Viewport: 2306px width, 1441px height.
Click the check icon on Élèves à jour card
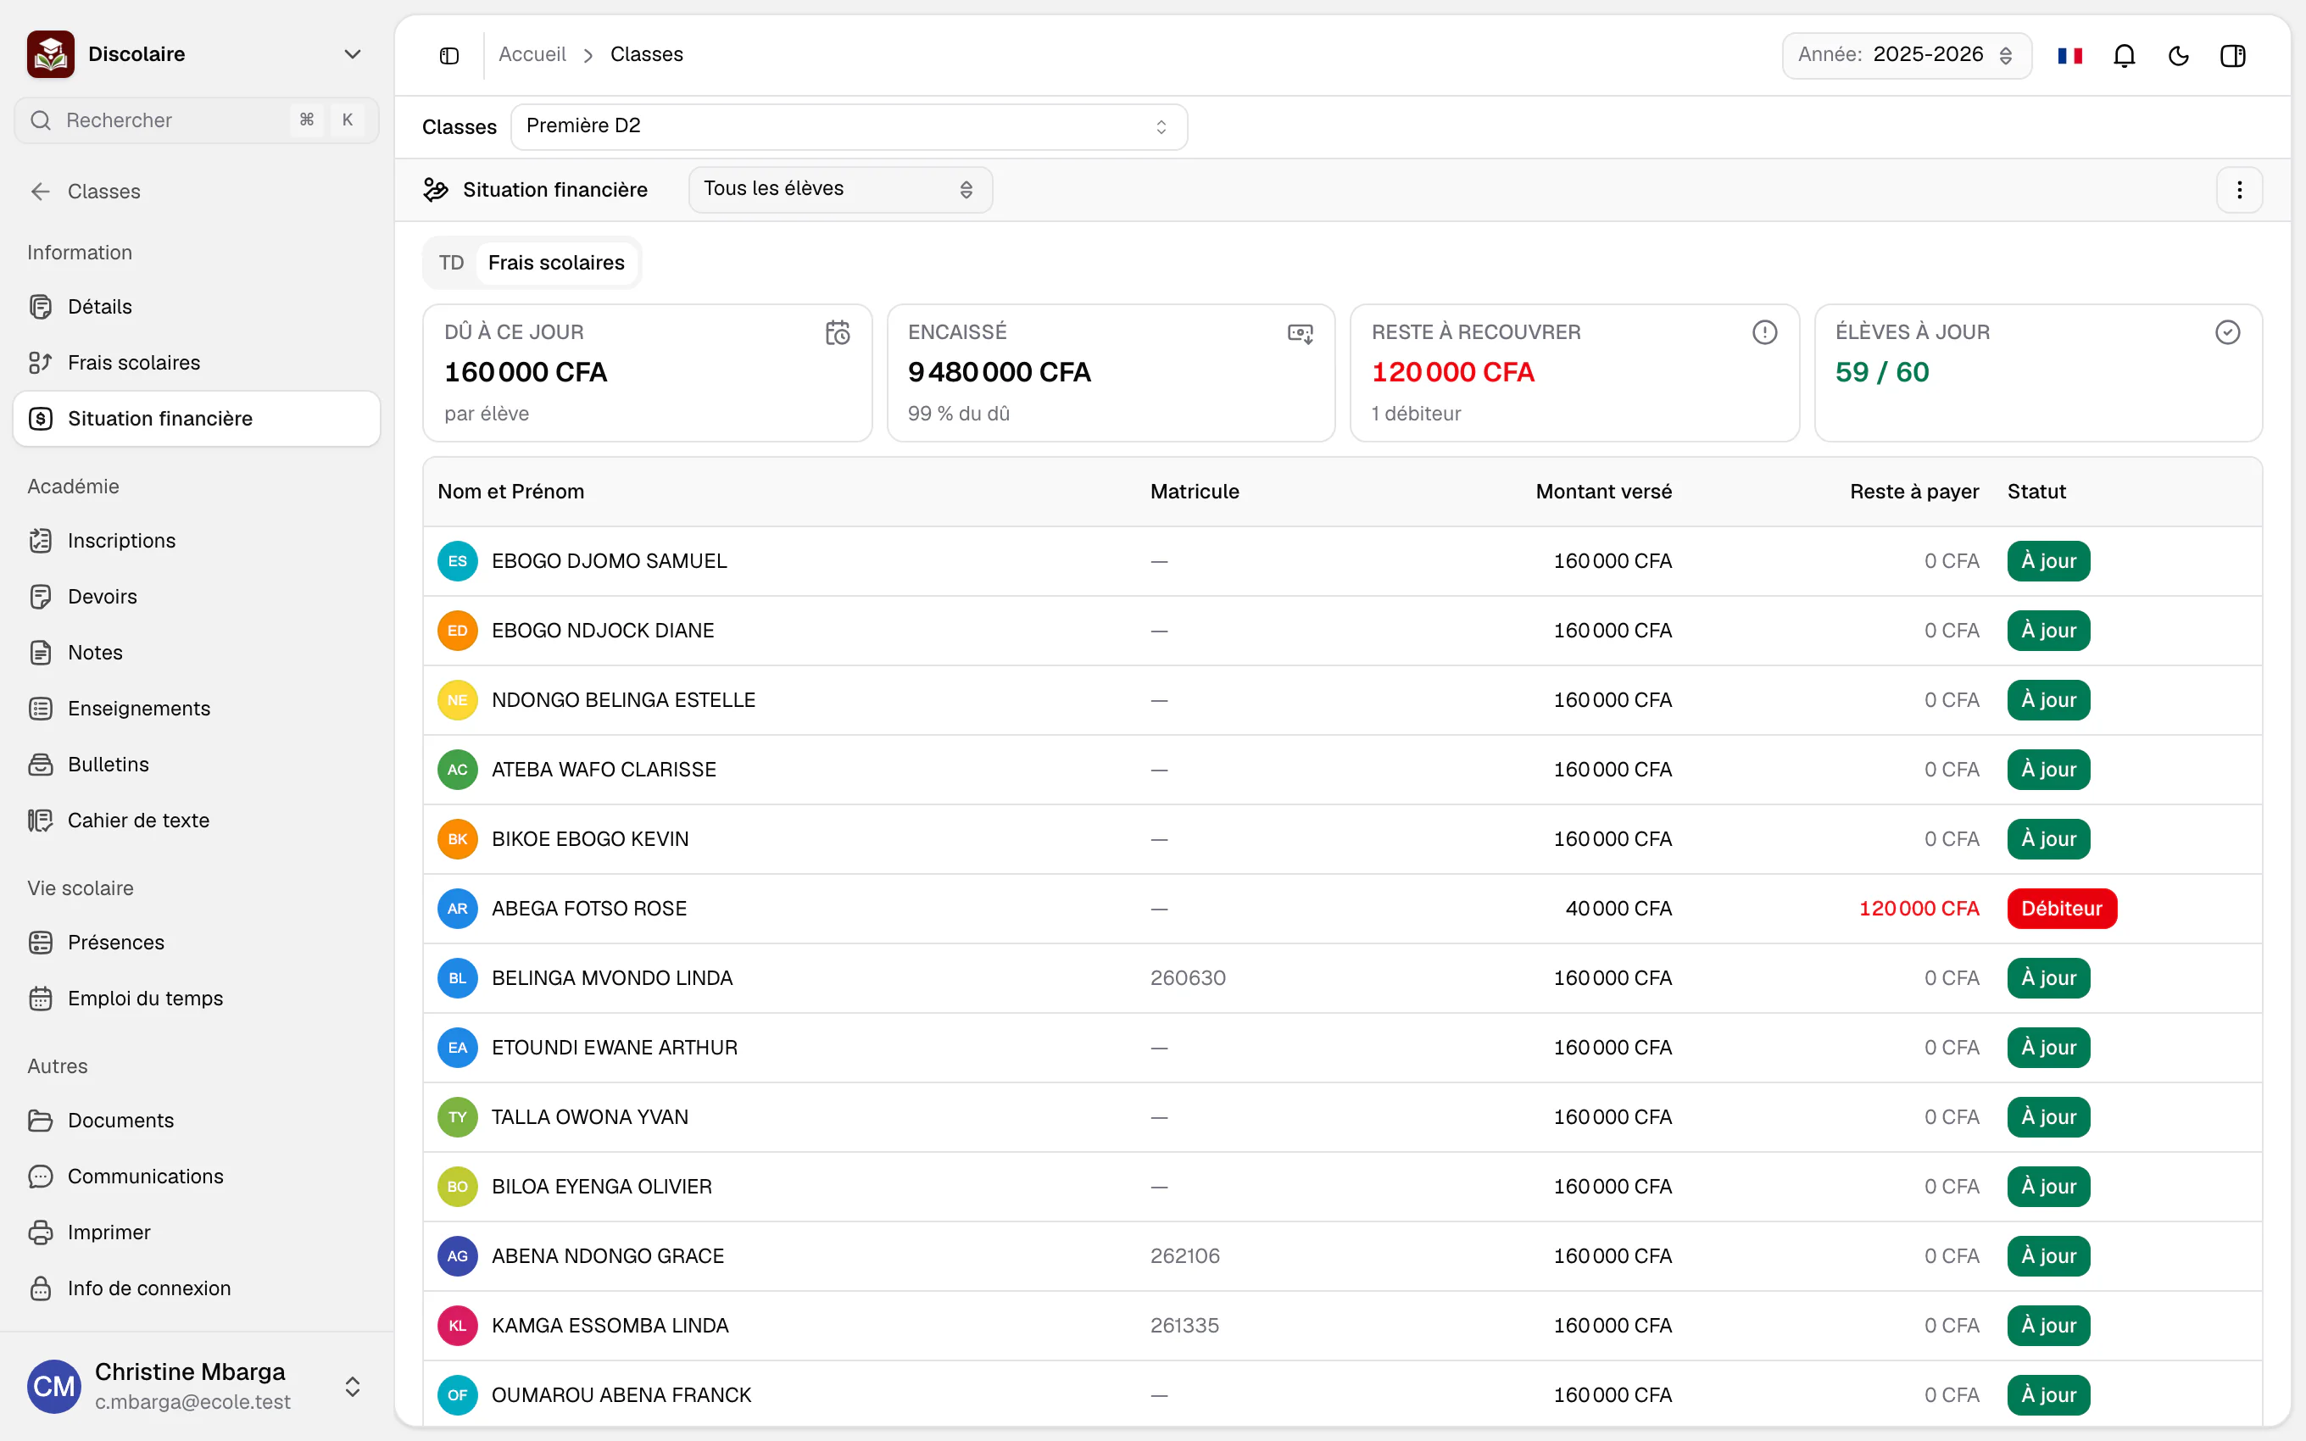(2228, 332)
